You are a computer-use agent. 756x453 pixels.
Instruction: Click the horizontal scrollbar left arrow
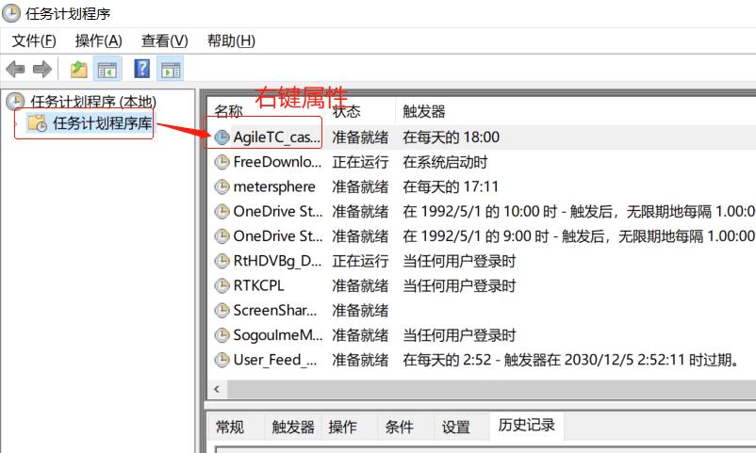click(x=217, y=389)
